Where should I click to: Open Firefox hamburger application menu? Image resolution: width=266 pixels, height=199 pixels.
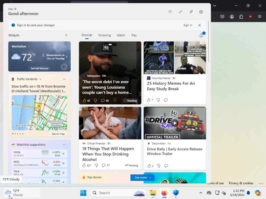[260, 17]
